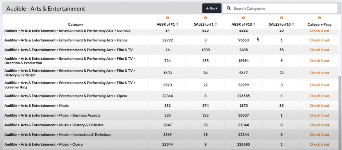342x150 pixels.
Task: Click the help icon above ABSR of #1
Action: 167,18
